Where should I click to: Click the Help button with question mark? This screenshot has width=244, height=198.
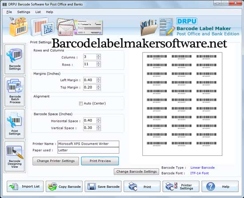[x=220, y=186]
